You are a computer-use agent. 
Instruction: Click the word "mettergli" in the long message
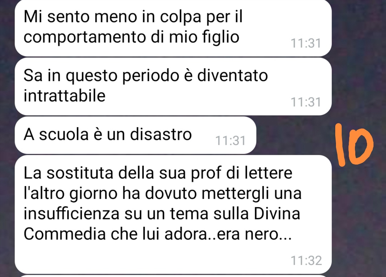pos(235,193)
